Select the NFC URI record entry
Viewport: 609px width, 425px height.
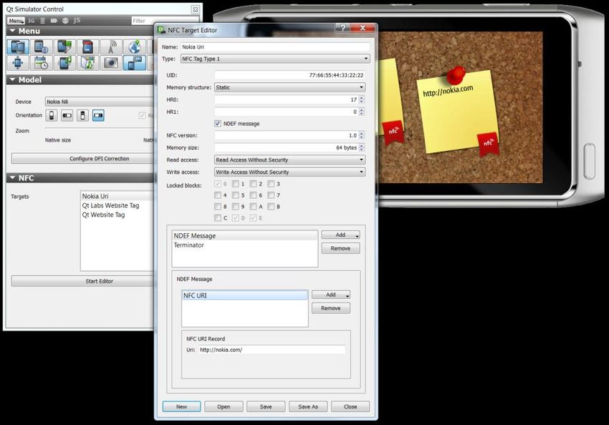pos(245,295)
